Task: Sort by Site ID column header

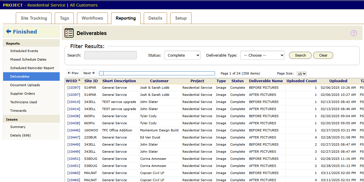Action: (91, 81)
